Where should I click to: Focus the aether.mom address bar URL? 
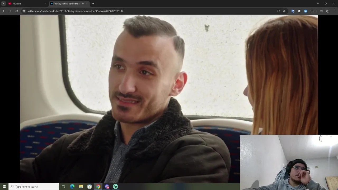point(75,11)
